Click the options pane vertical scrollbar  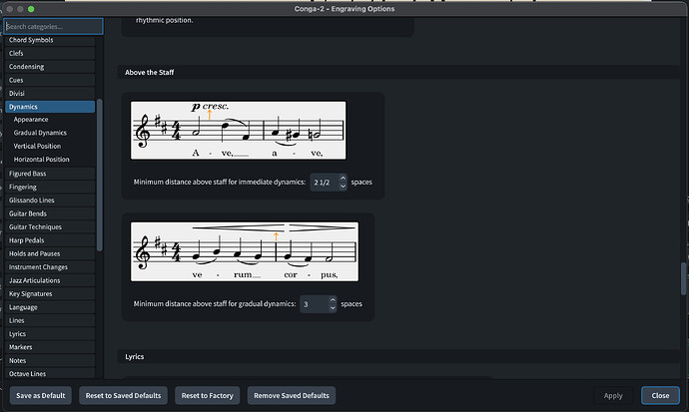point(684,278)
